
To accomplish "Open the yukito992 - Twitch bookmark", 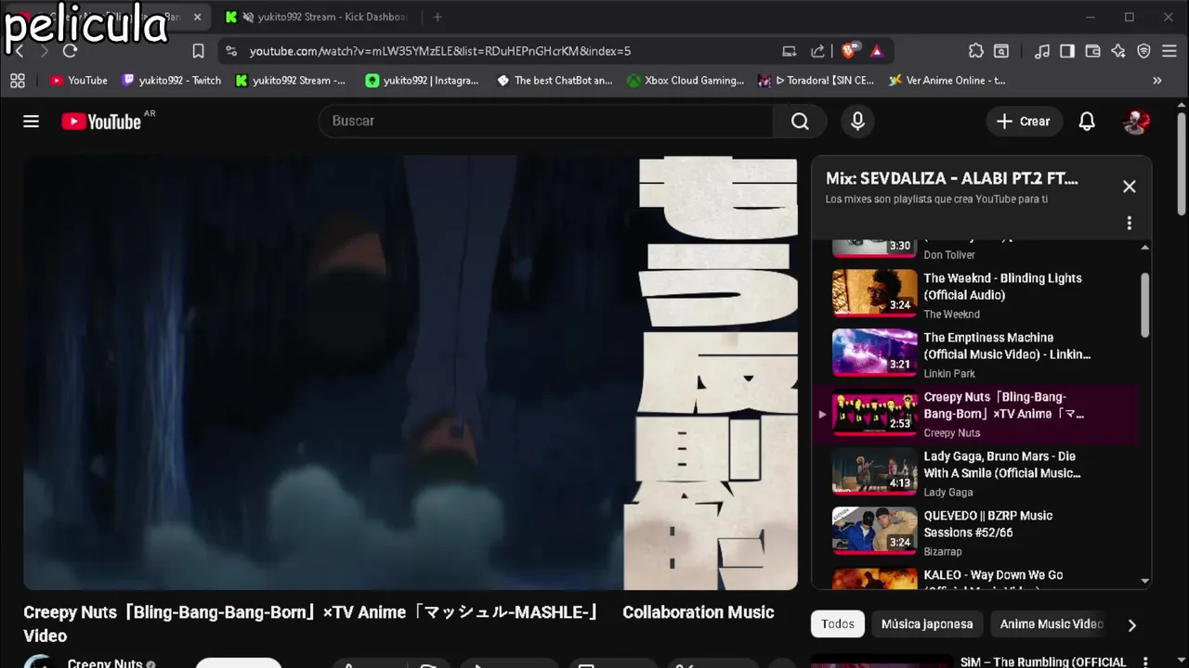I will (x=172, y=81).
